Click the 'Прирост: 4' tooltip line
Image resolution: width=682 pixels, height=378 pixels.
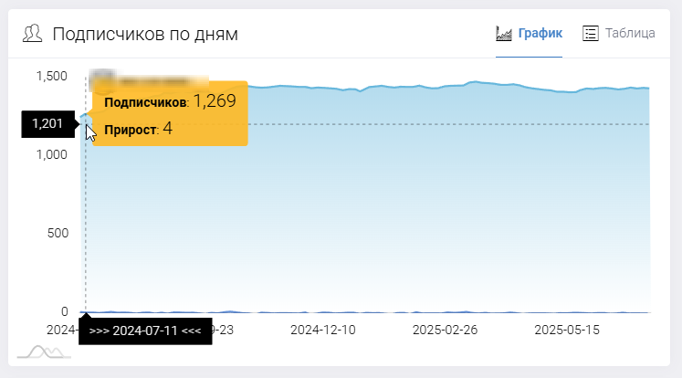click(139, 130)
